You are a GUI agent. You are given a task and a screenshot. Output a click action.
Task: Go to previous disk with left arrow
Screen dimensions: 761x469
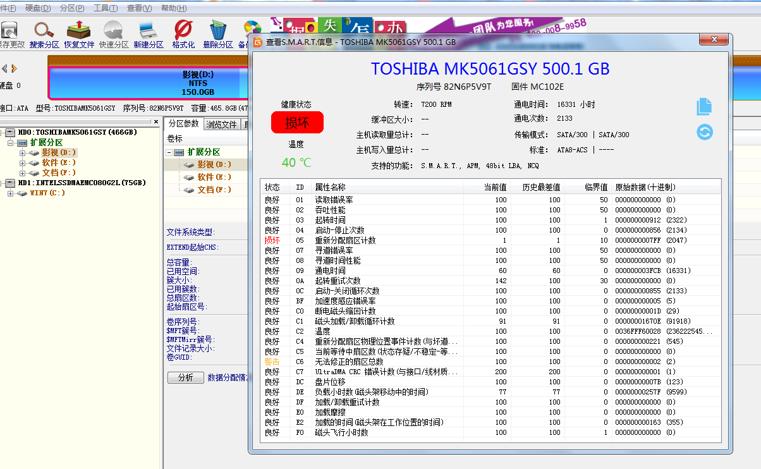(x=5, y=68)
